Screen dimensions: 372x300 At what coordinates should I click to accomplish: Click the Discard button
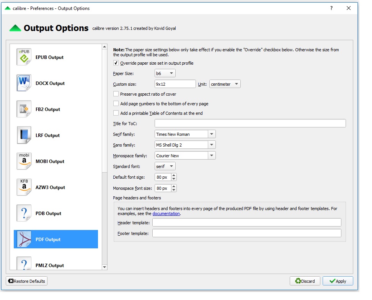[305, 281]
